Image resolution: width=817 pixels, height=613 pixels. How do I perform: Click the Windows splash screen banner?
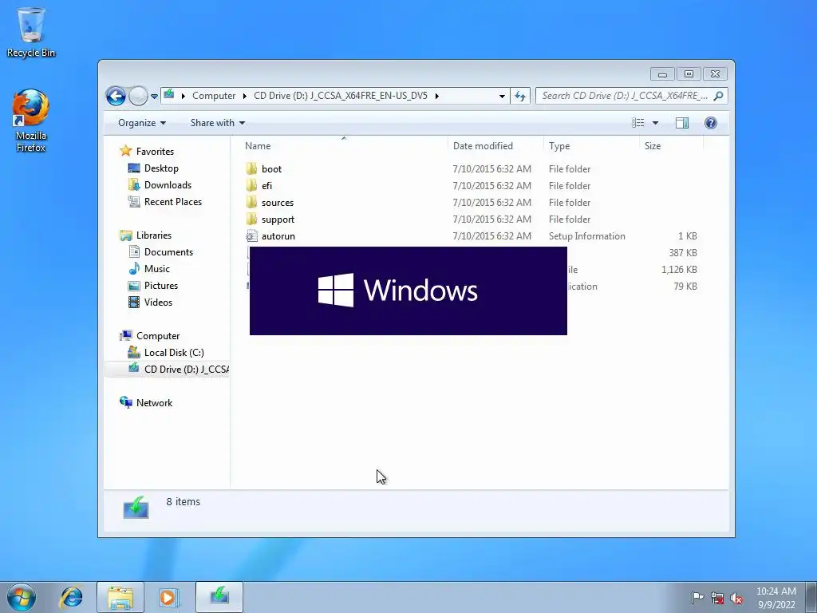408,291
